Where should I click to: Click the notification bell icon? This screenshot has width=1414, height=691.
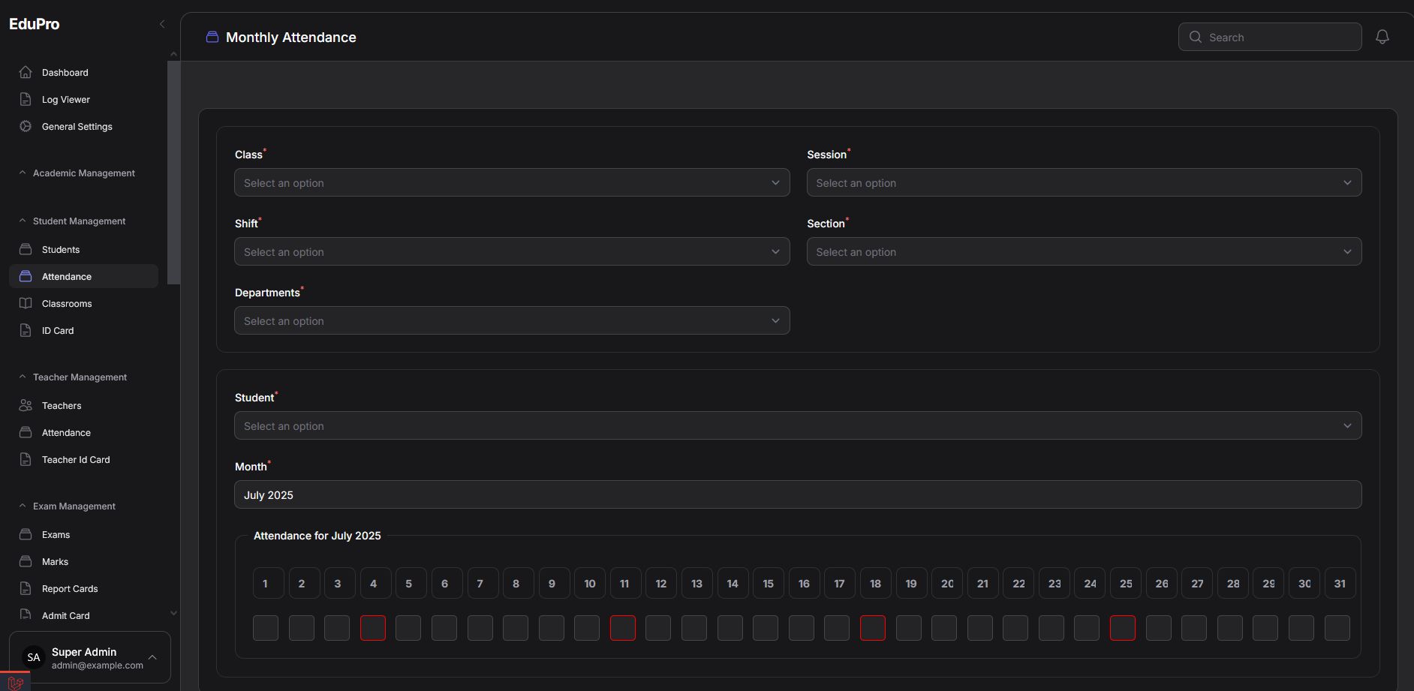pos(1382,37)
